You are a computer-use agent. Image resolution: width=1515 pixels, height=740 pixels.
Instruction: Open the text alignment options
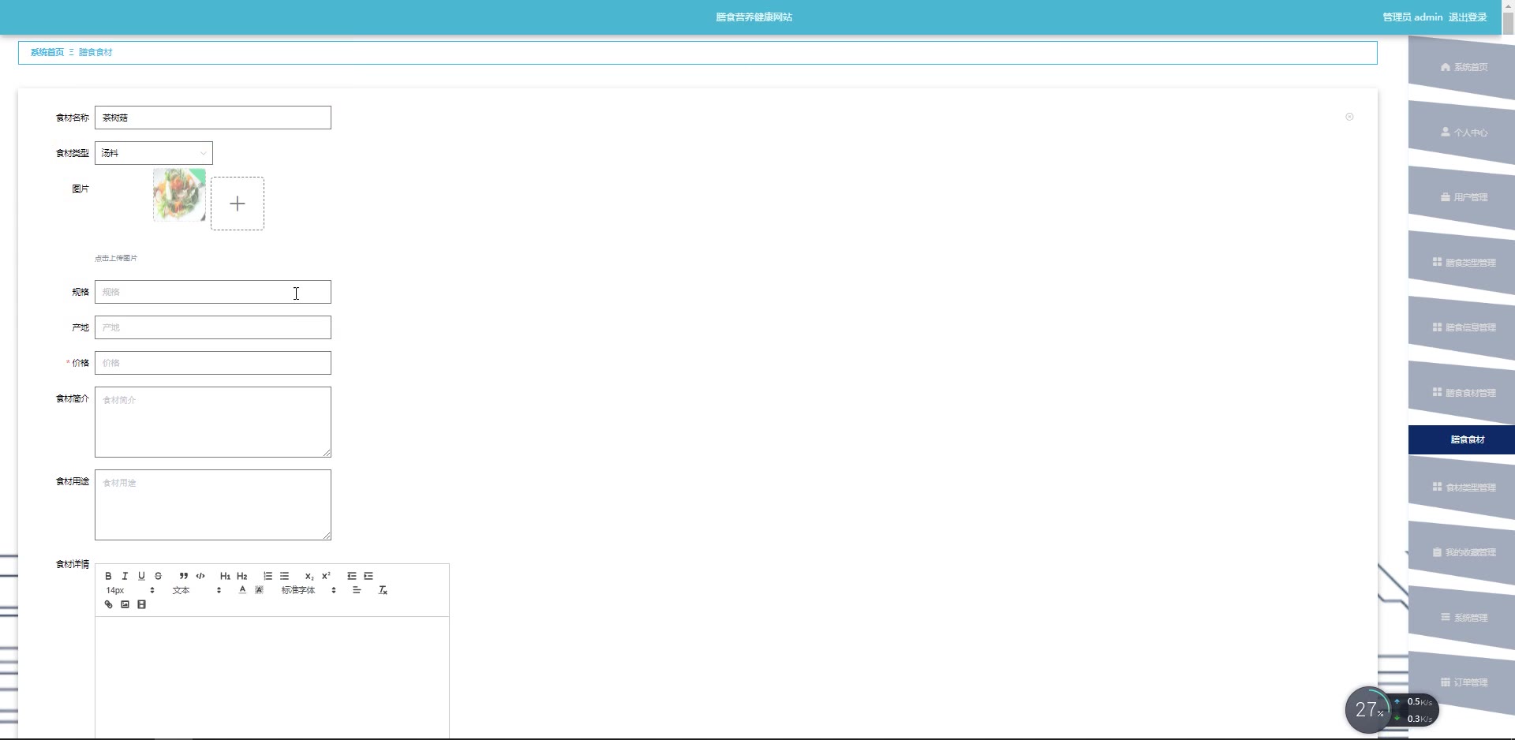click(x=357, y=590)
